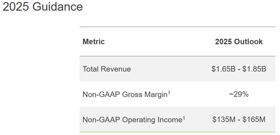Open footnote 1 beside Operating Income

184,118
